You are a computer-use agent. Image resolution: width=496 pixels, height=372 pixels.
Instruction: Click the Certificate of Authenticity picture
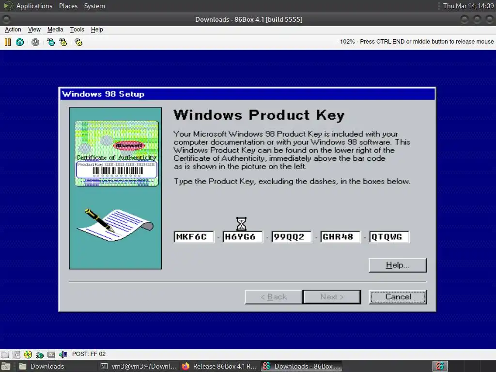pyautogui.click(x=116, y=154)
